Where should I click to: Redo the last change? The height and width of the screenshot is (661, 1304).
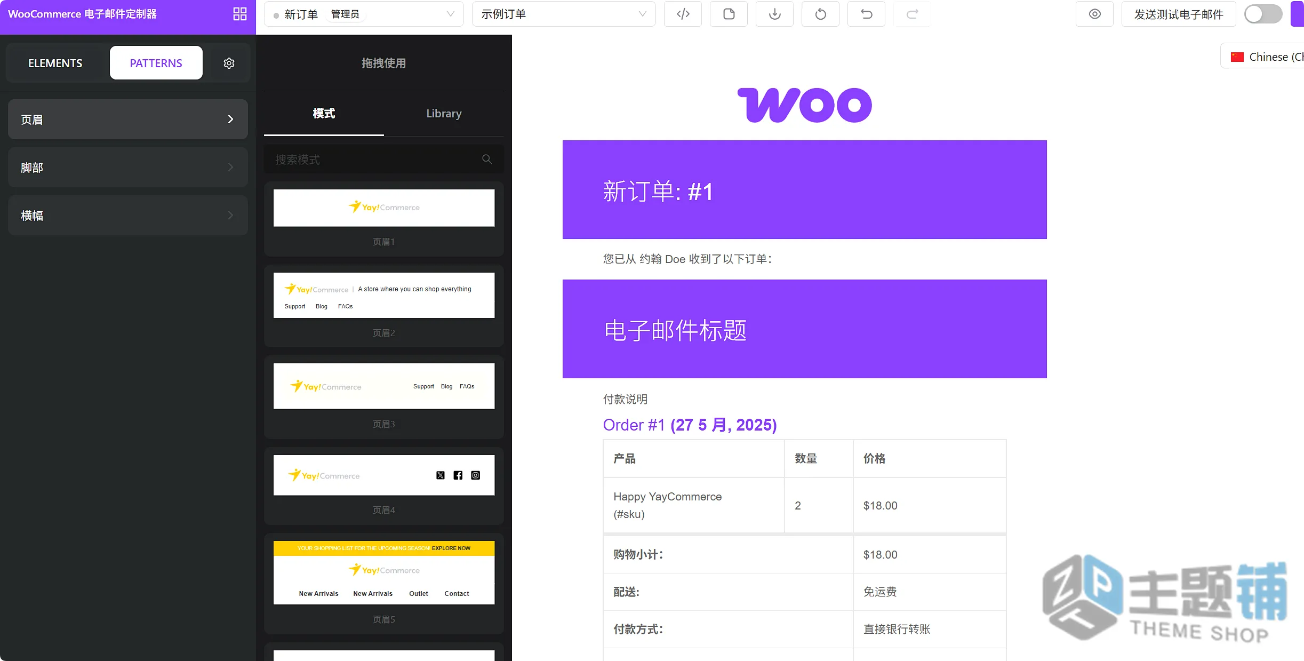tap(912, 14)
